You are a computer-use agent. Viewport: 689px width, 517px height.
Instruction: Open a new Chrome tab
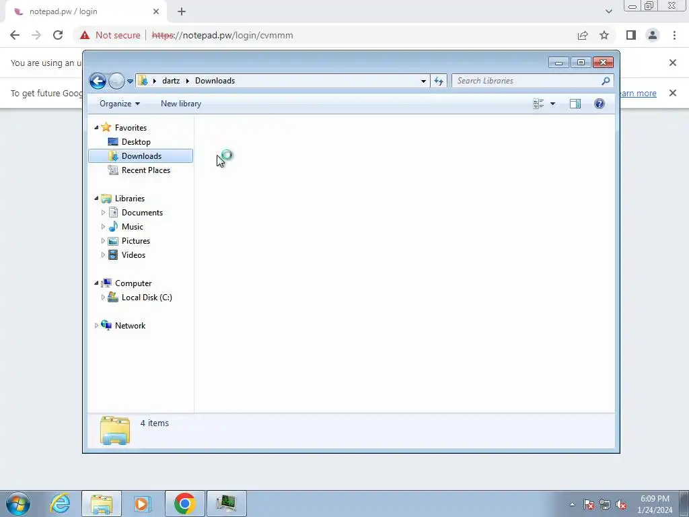182,12
